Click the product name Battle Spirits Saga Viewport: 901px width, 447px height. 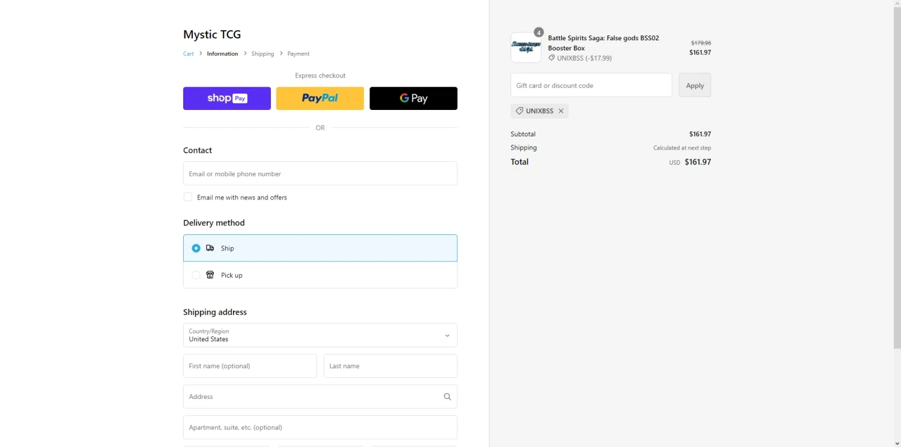(x=603, y=43)
